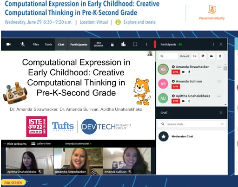Toggle Apittha Unahalekhaka's camera icon

click(x=184, y=101)
